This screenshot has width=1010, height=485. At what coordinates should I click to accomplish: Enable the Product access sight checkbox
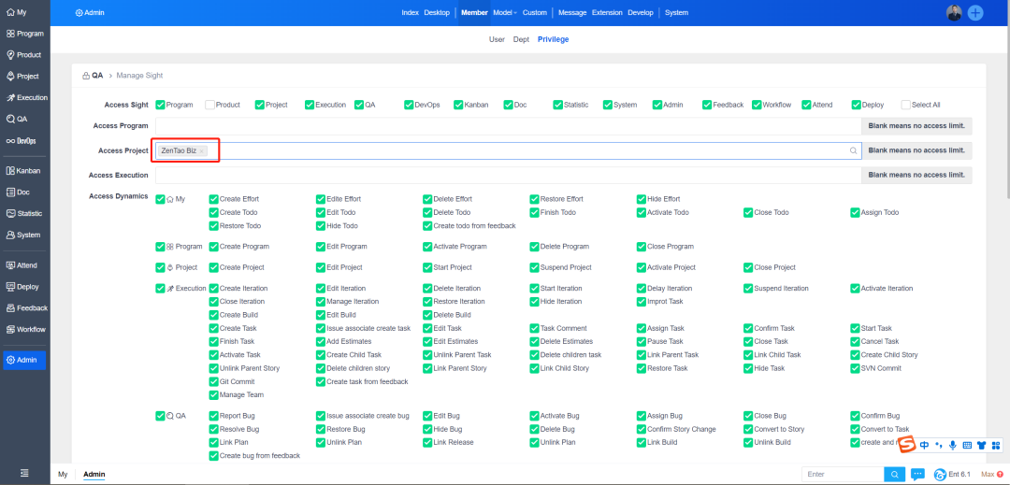[x=210, y=105]
